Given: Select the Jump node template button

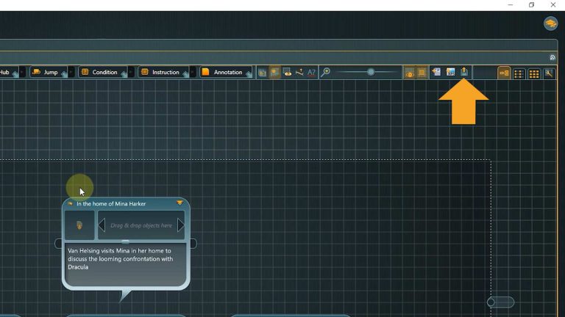Looking at the screenshot, I should click(49, 72).
